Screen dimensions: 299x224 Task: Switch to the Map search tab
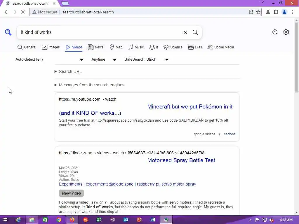[x=116, y=47]
